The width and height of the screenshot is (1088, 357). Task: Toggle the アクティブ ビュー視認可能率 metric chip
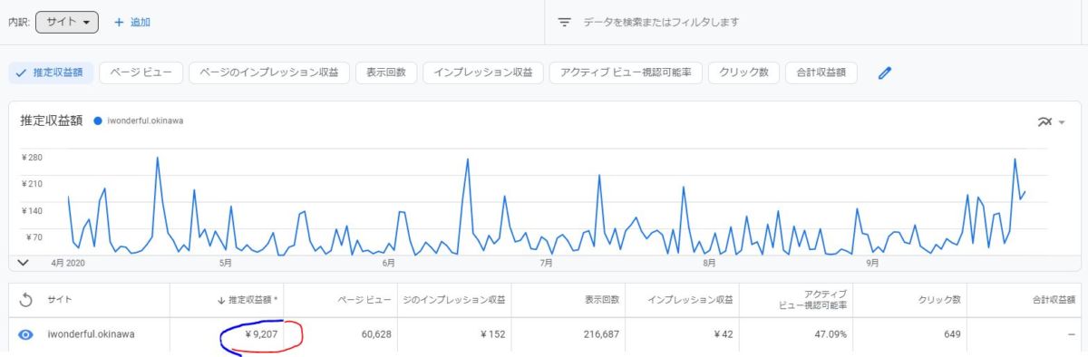627,73
